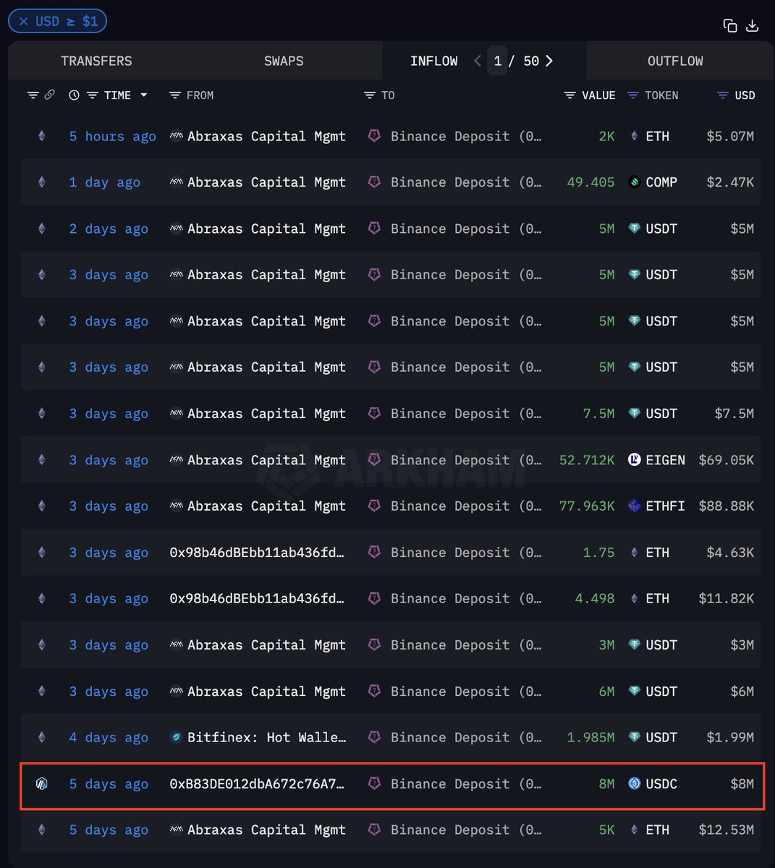Open the "1 day ago" transaction link
Viewport: 775px width, 868px height.
105,182
